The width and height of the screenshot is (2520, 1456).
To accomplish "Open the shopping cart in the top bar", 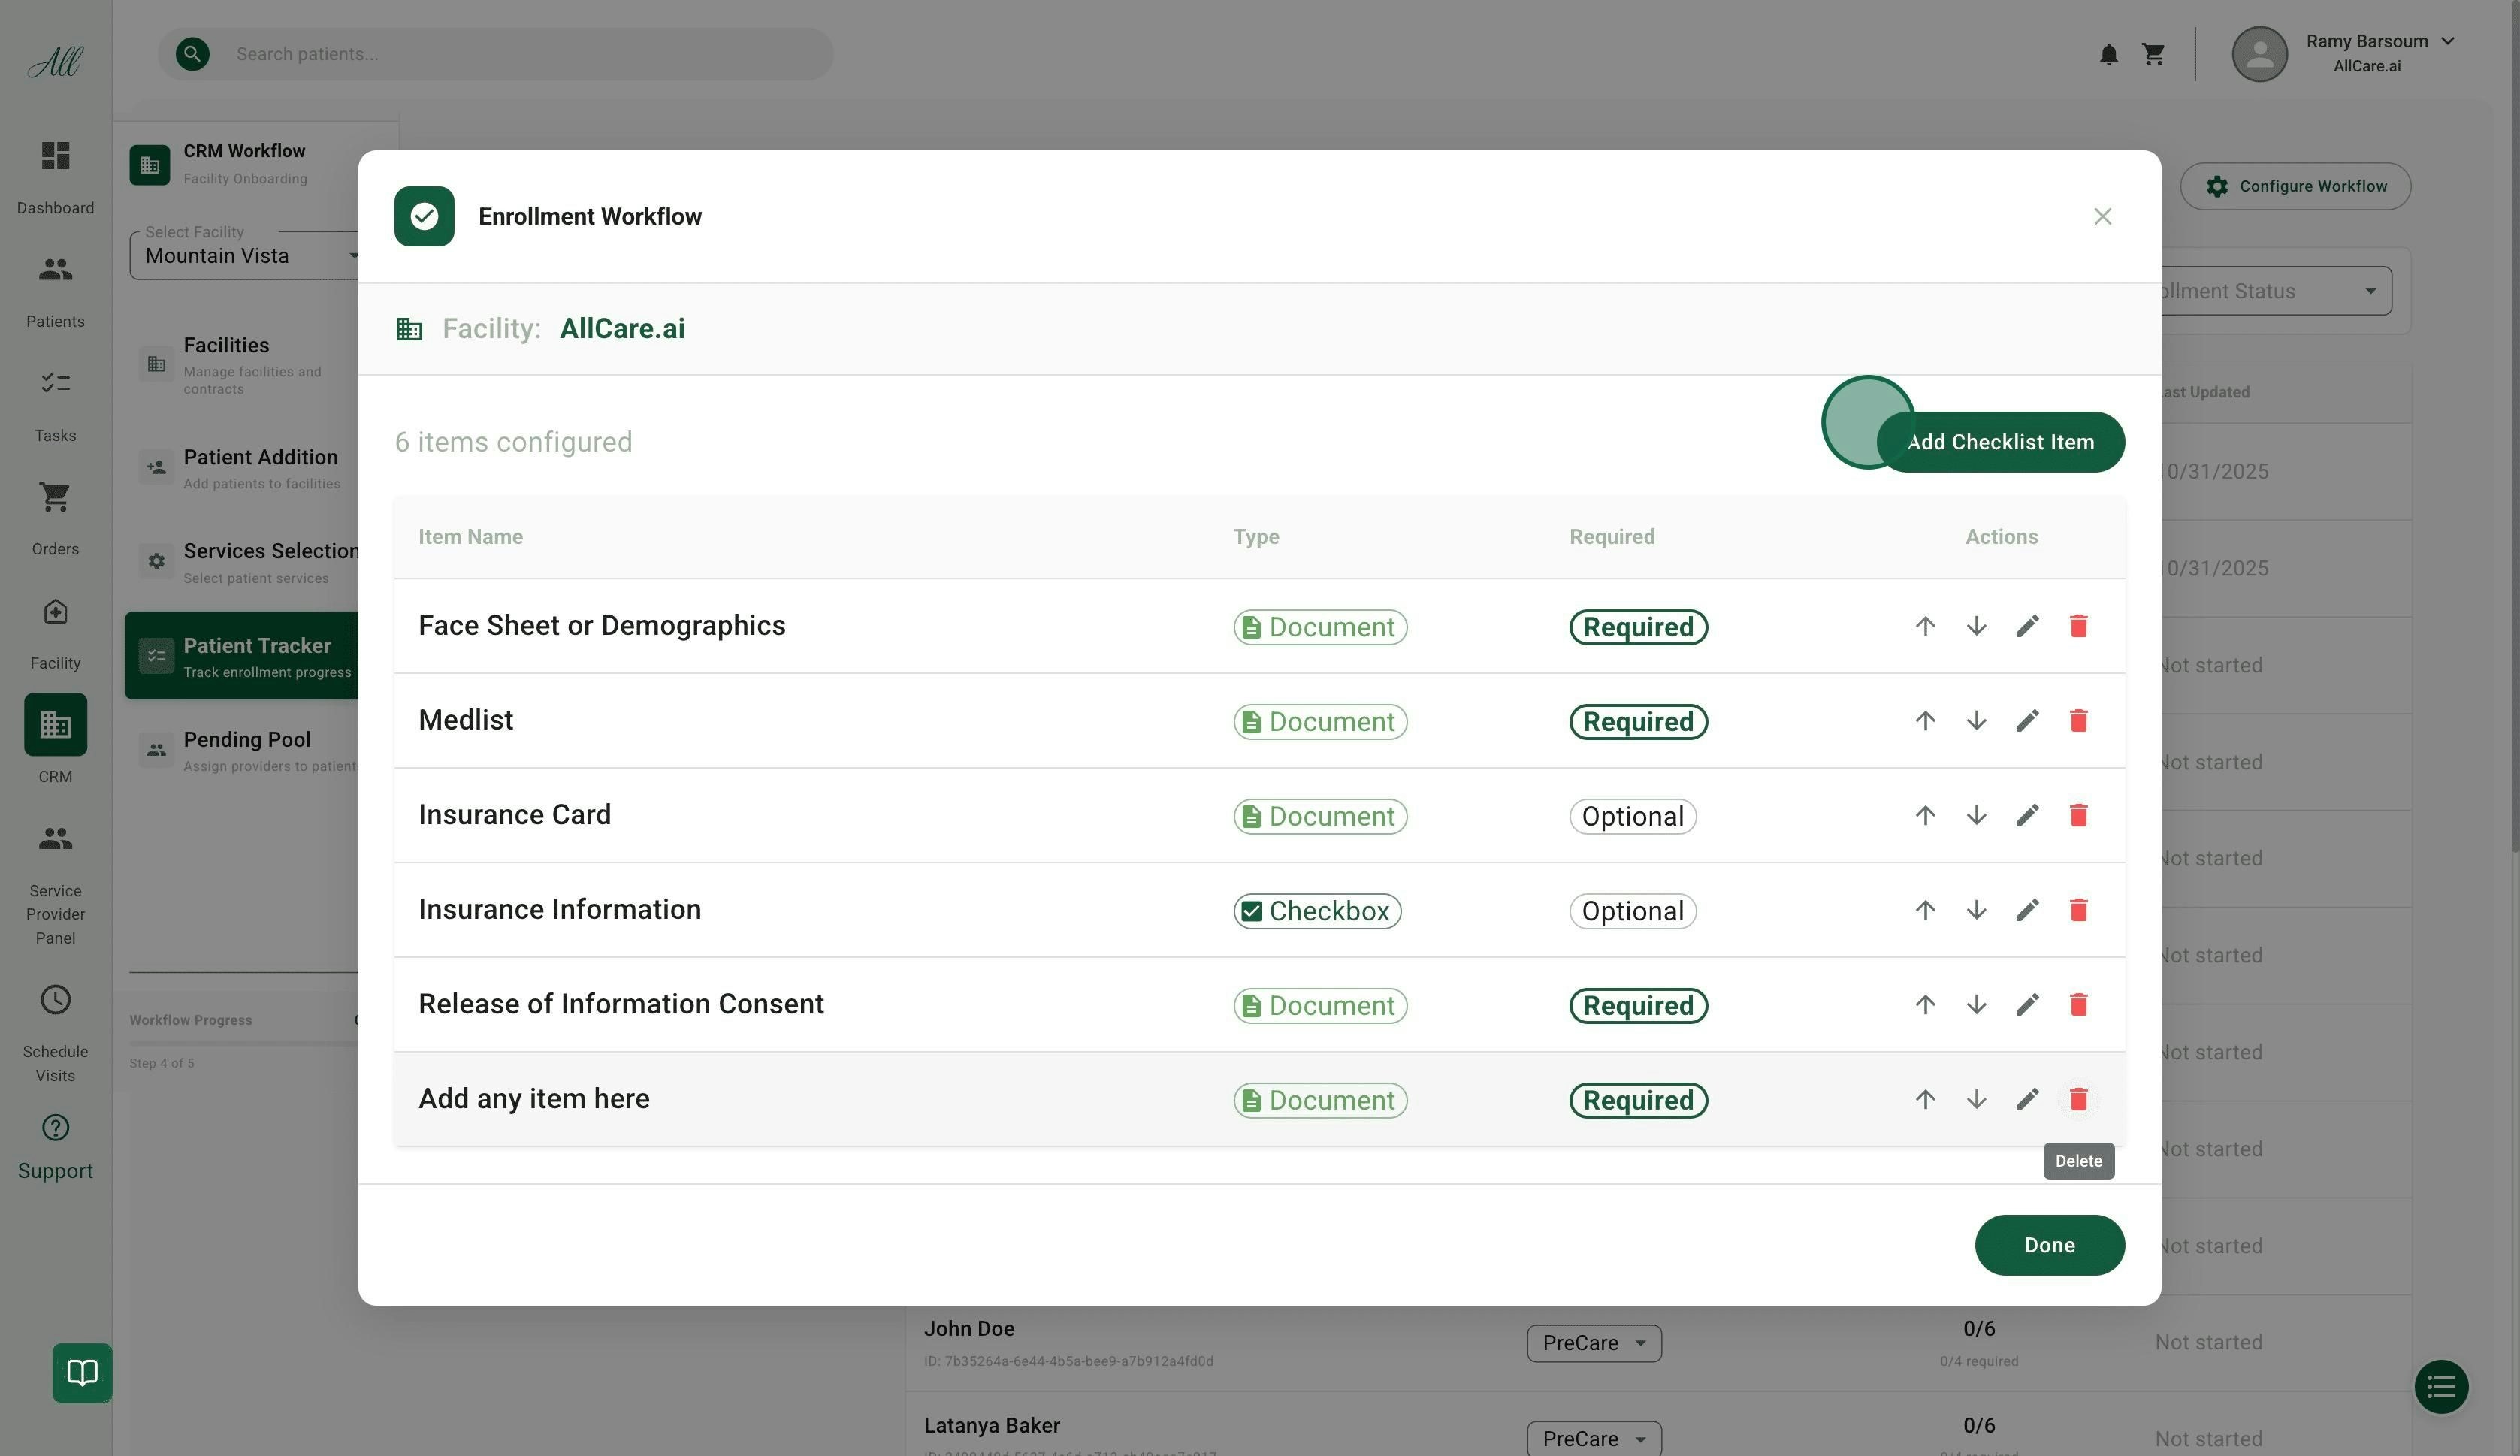I will [2153, 55].
